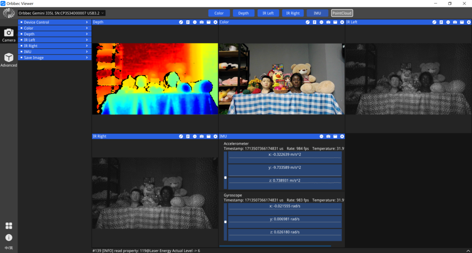
Task: Open the Orbbec Gemini 335L device dropdown
Action: (61, 13)
